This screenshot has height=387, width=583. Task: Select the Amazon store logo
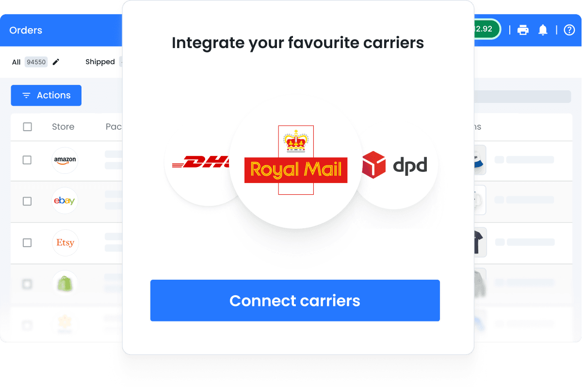click(x=65, y=160)
